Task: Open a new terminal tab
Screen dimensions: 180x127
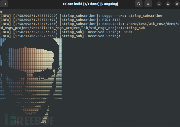Action: (x=4, y=4)
